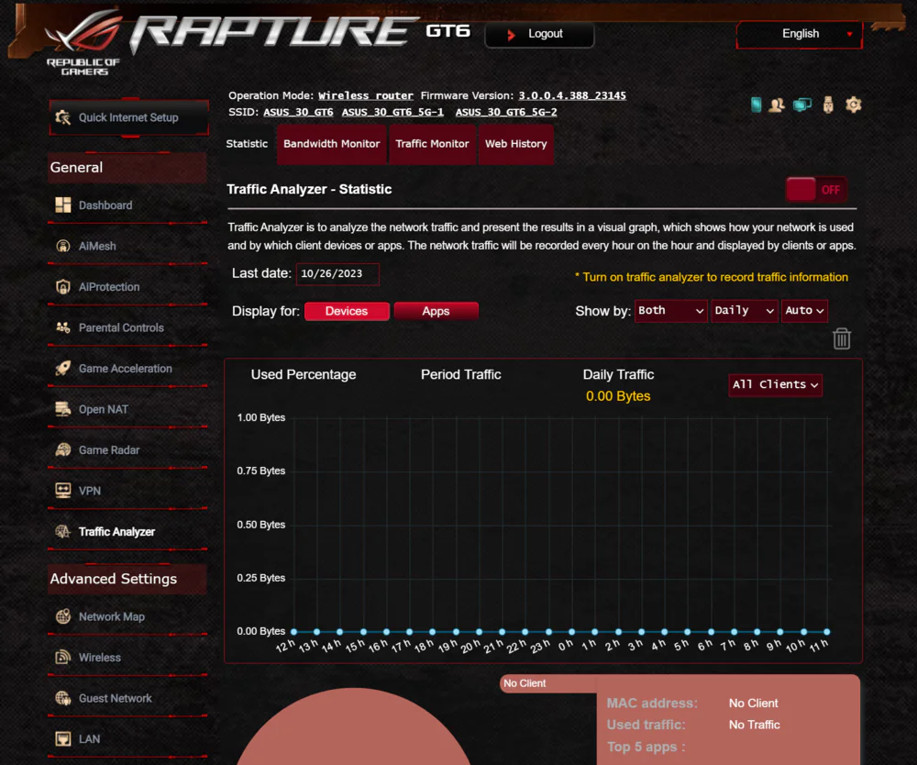Click the ASUS_30_GT6_5G-1 SSID link
The width and height of the screenshot is (917, 765).
[392, 112]
